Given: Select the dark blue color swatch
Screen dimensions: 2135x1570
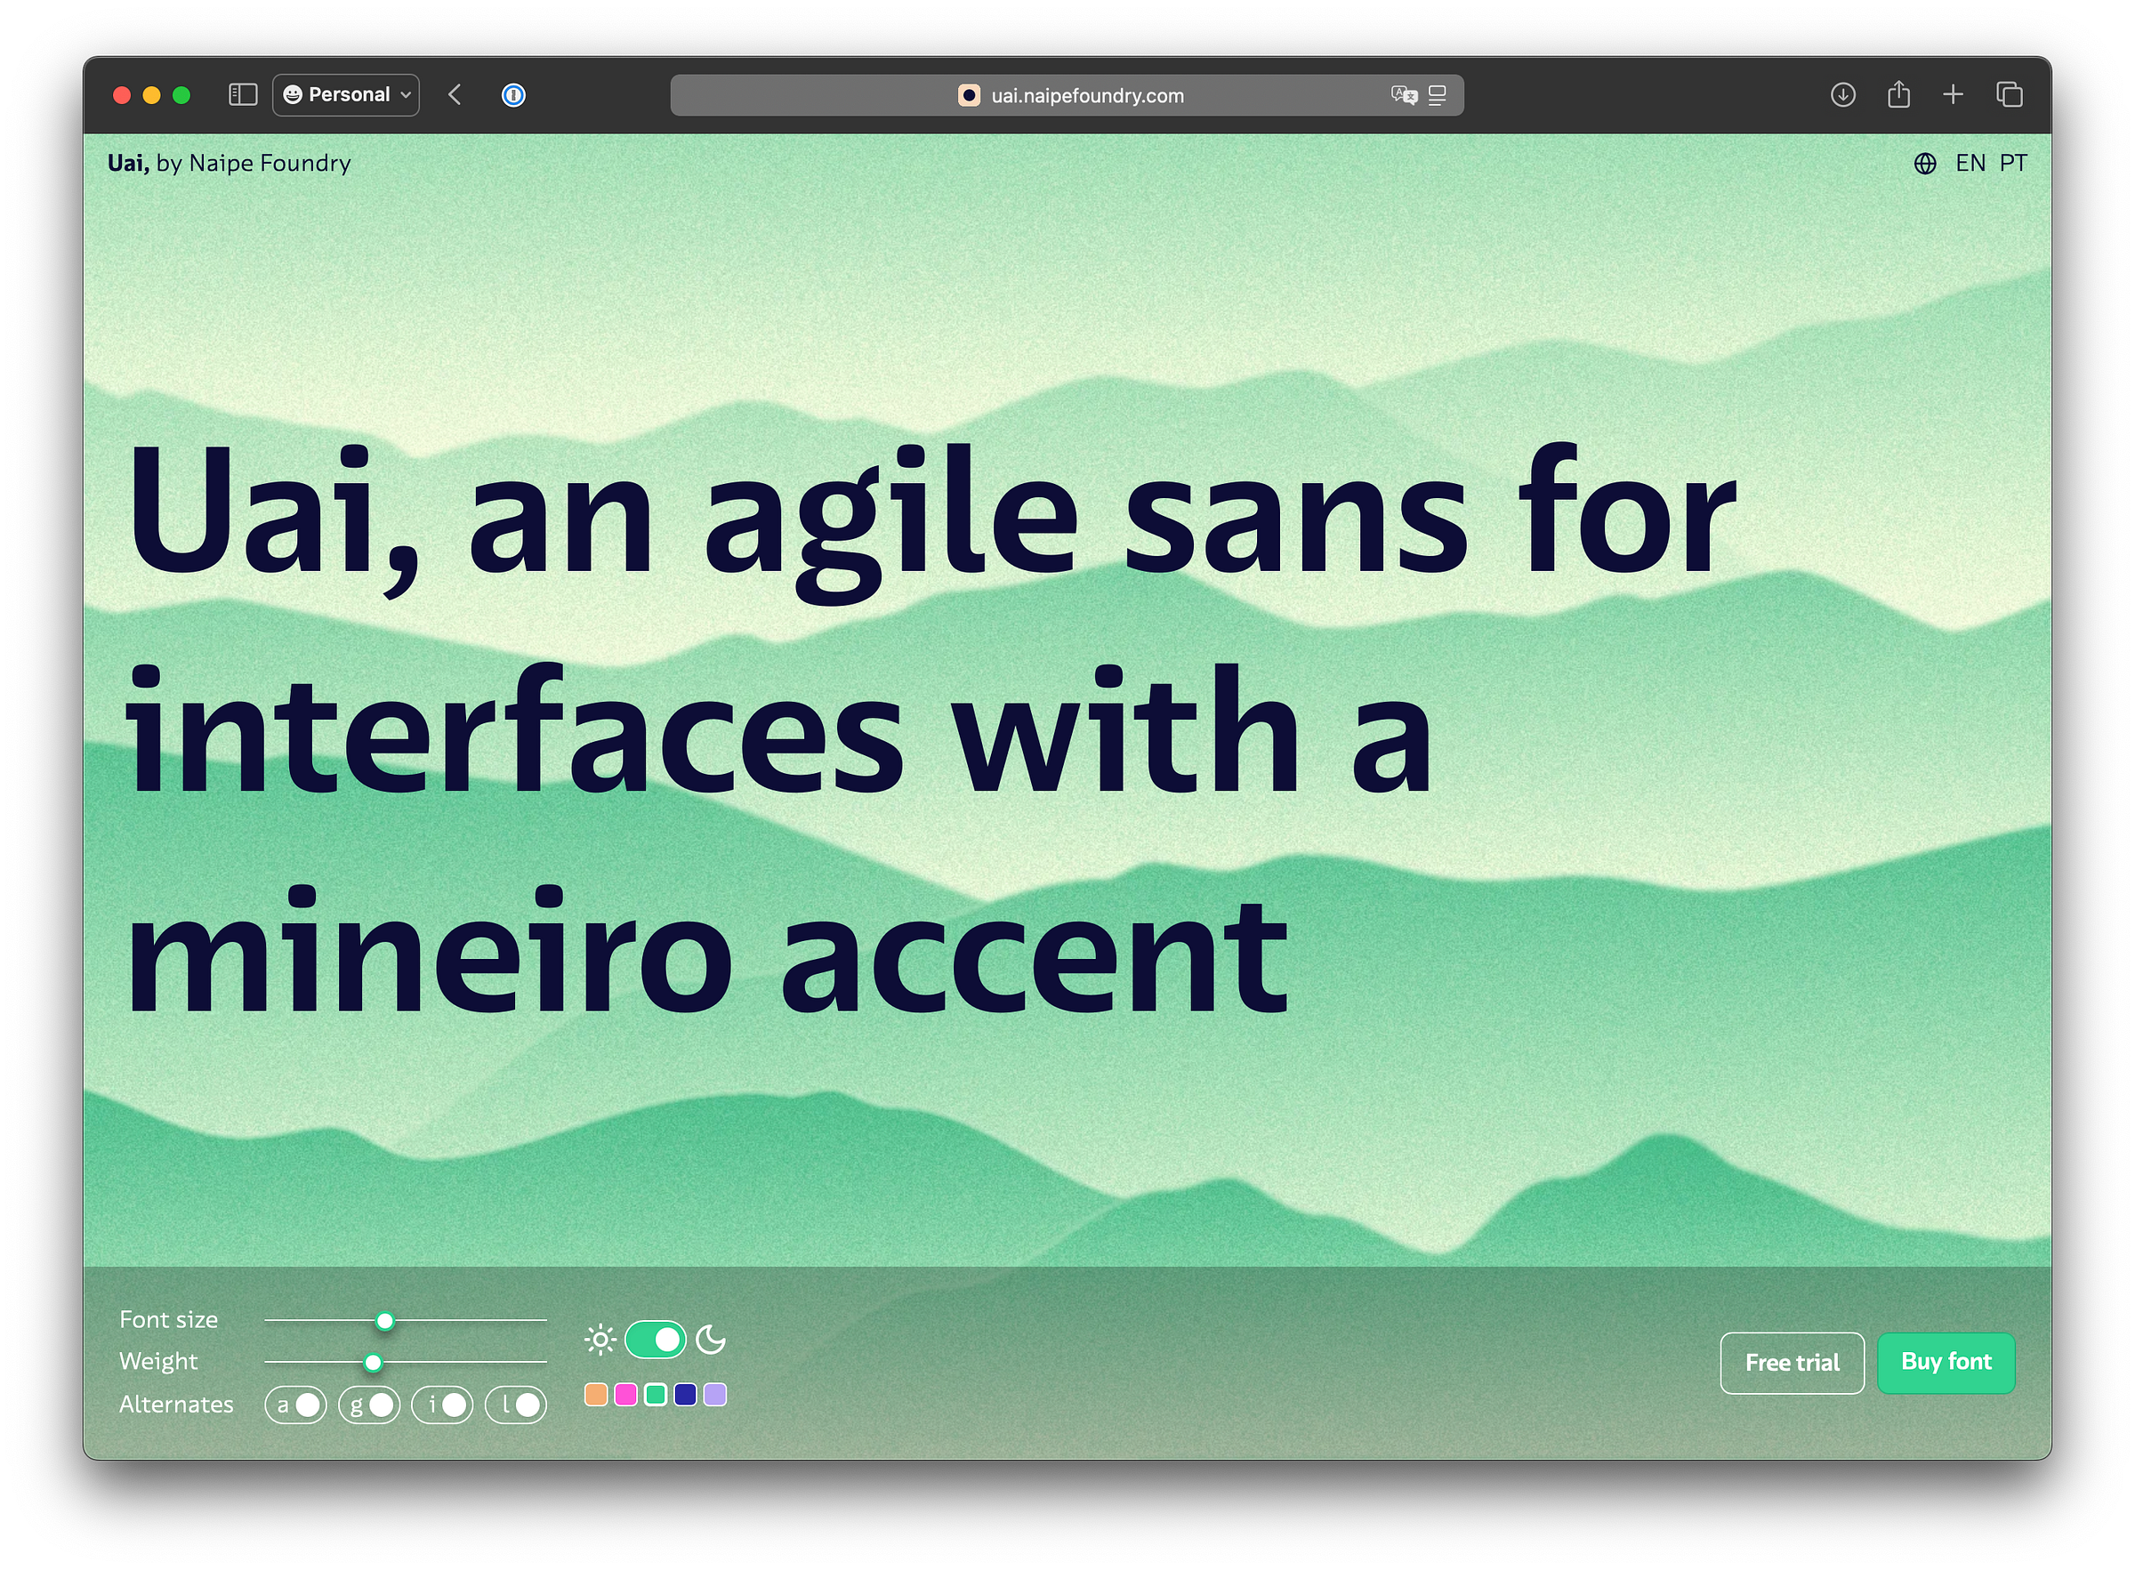Looking at the screenshot, I should point(685,1394).
